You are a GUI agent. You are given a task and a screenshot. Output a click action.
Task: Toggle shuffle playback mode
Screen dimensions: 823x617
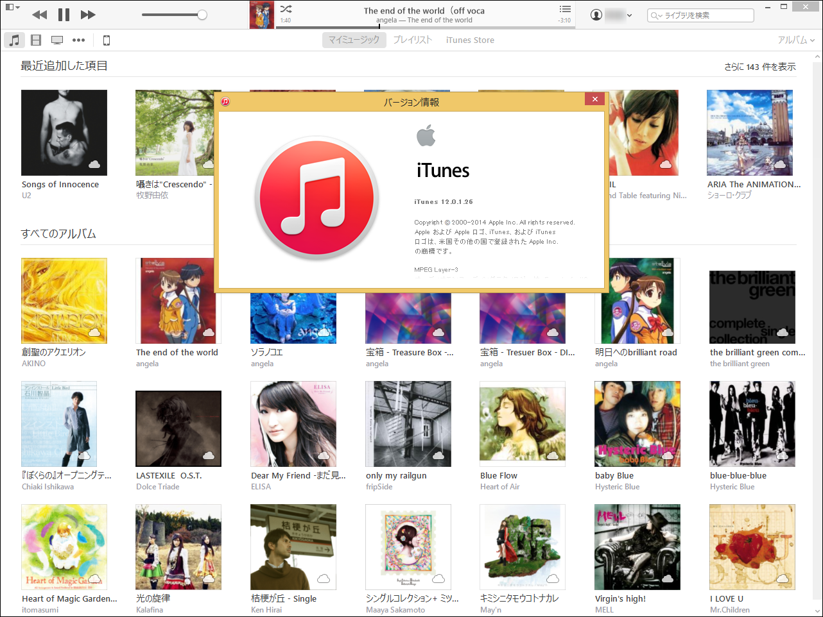[x=286, y=10]
